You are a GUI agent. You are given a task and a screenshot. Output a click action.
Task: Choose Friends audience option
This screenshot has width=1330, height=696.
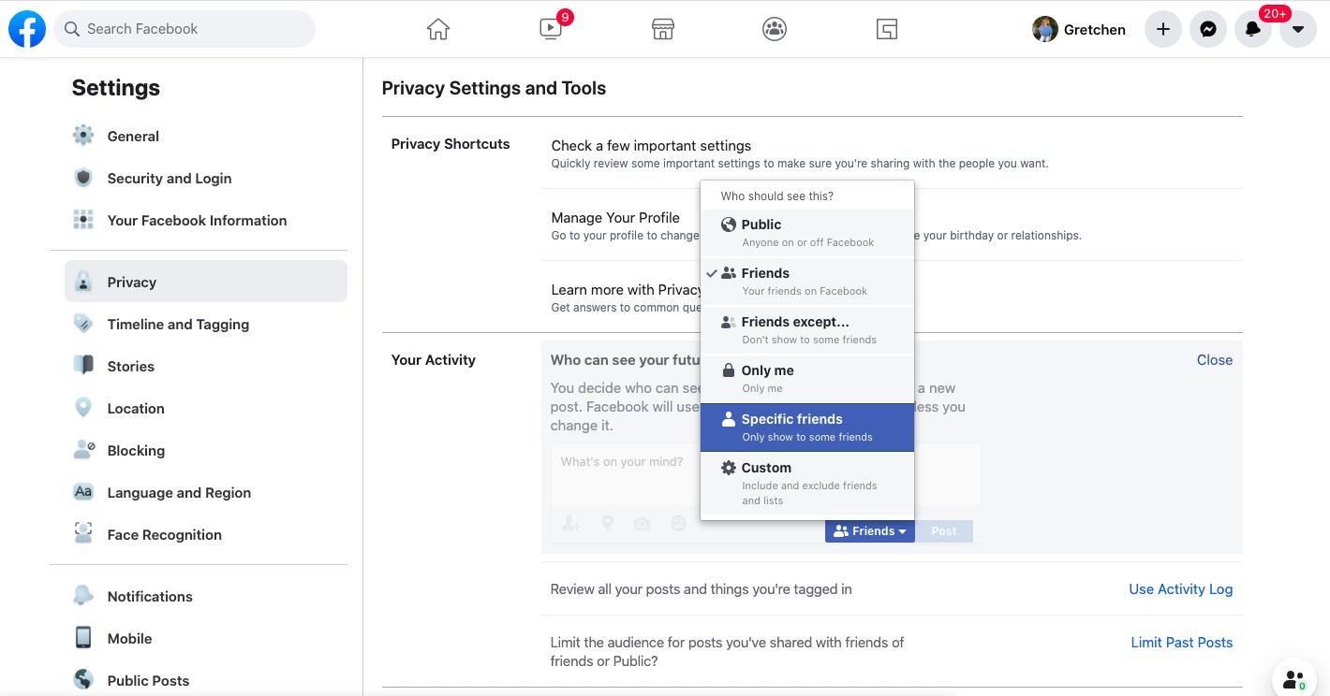click(x=806, y=282)
